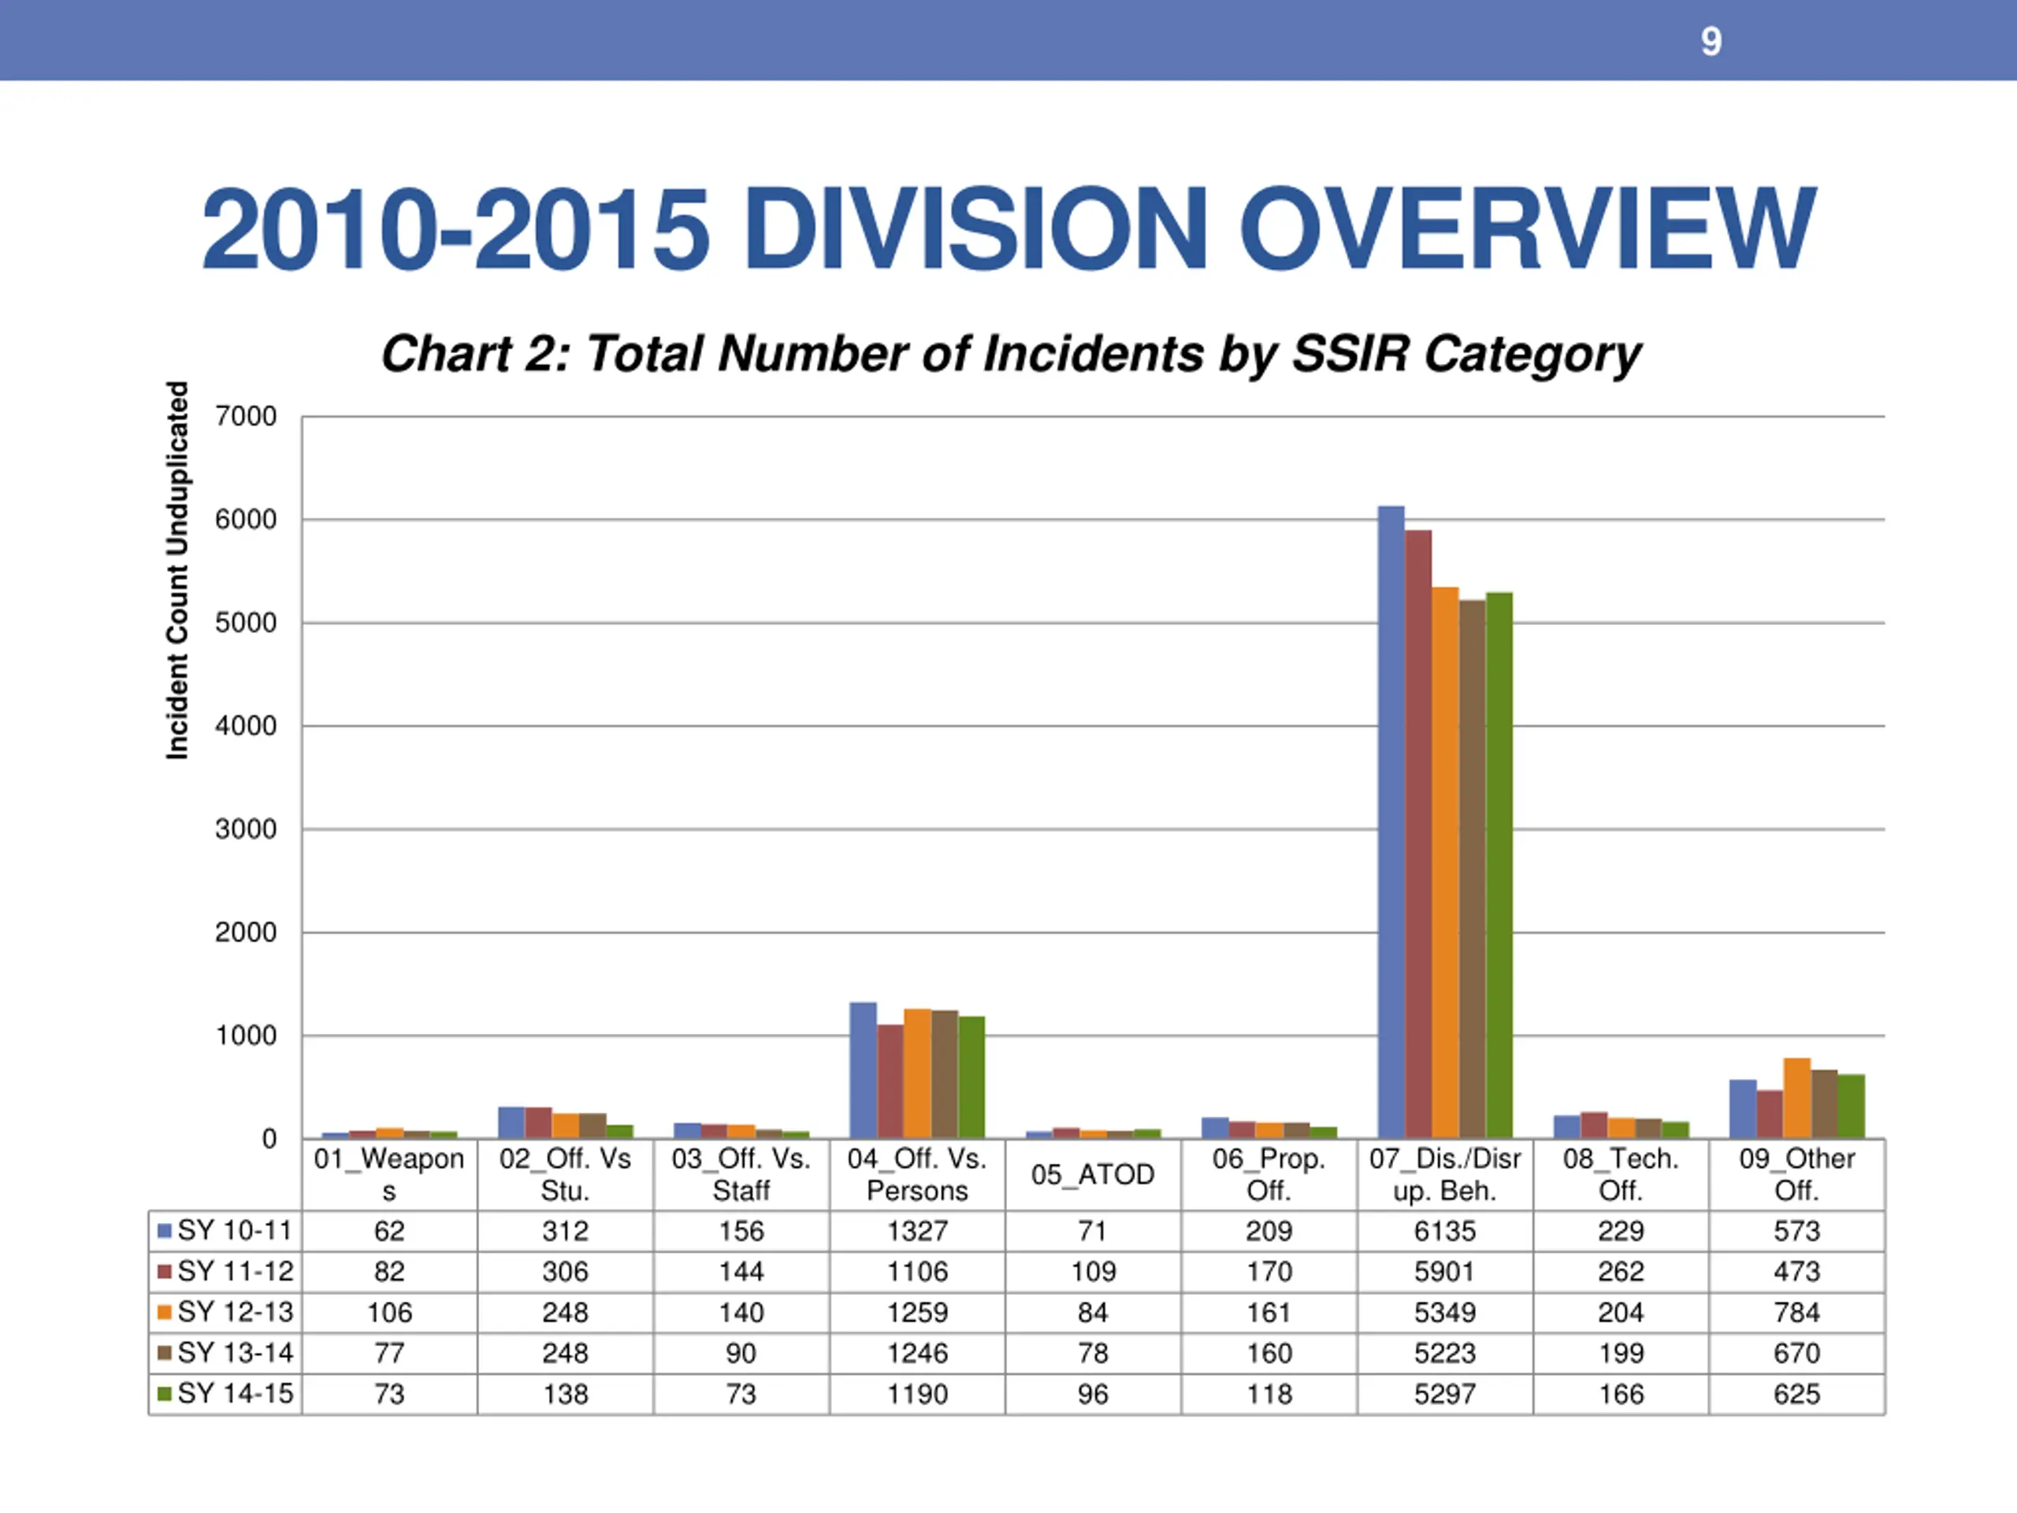Select the 04_Off. Vs. Persons column header
Image resolution: width=2017 pixels, height=1513 pixels.
[917, 1175]
